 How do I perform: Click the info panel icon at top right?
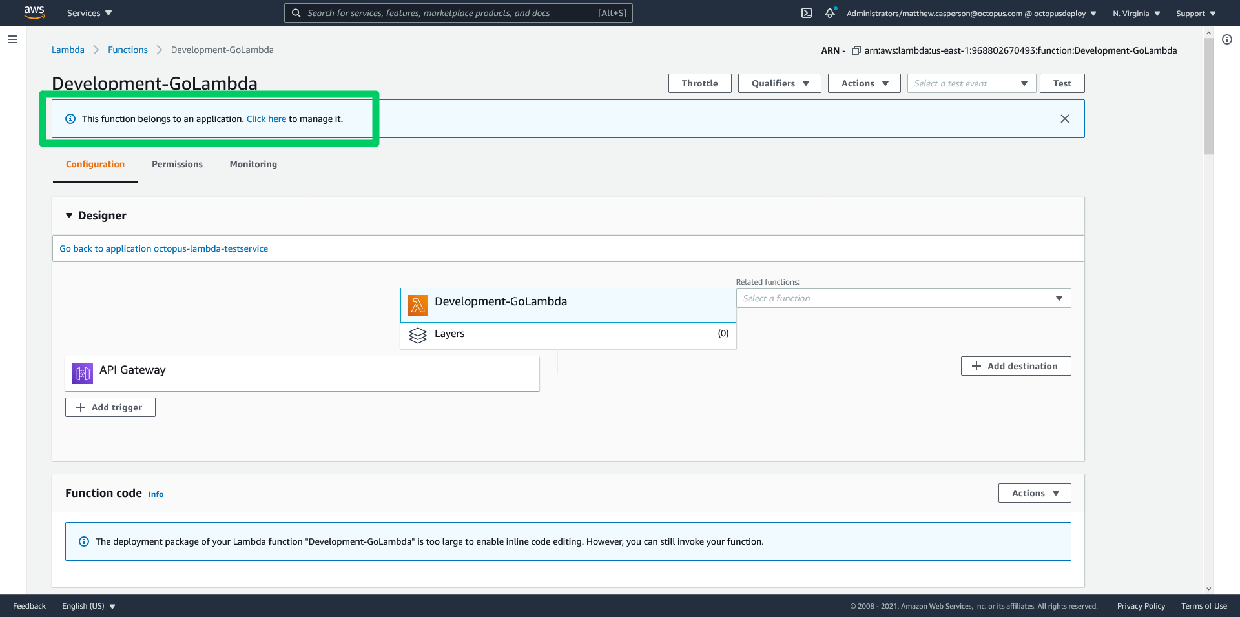tap(1227, 39)
